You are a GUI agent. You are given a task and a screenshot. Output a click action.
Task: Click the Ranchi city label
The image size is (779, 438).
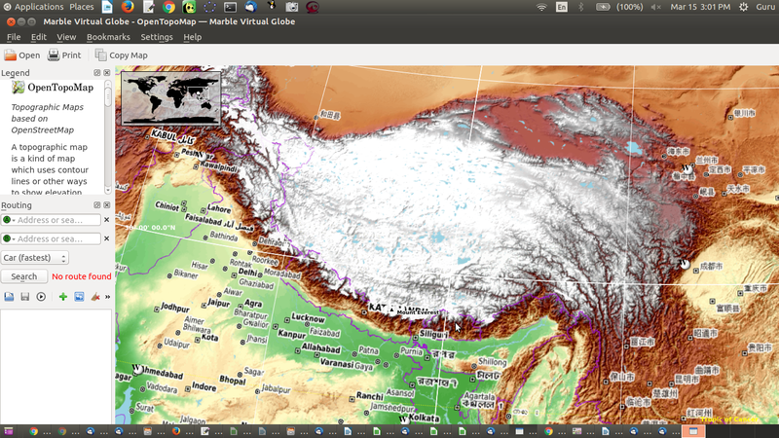tap(370, 396)
